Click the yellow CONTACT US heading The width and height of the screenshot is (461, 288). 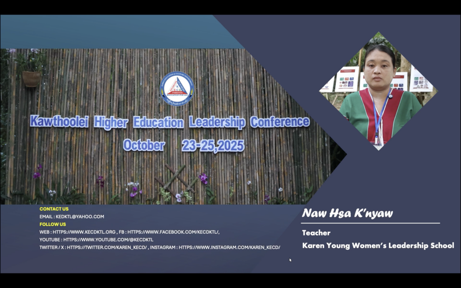tap(54, 209)
